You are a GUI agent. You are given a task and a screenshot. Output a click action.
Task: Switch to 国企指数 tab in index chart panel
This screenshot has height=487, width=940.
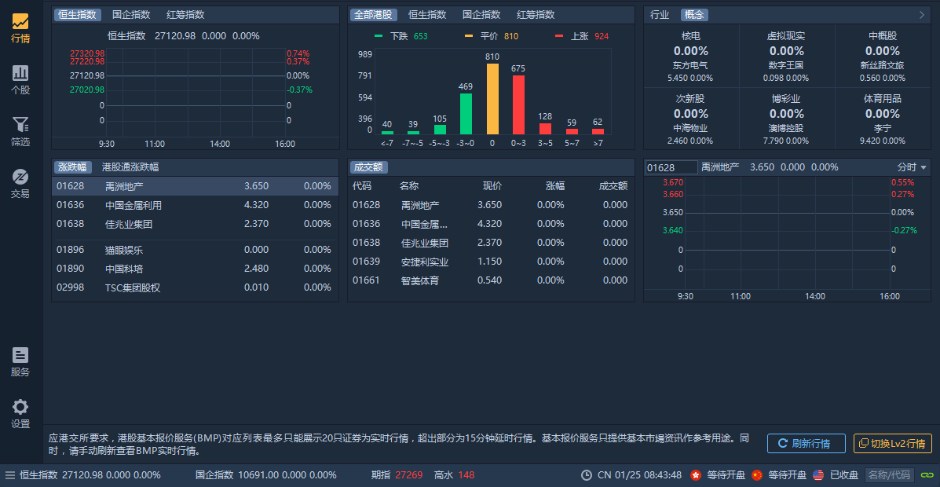(x=131, y=15)
